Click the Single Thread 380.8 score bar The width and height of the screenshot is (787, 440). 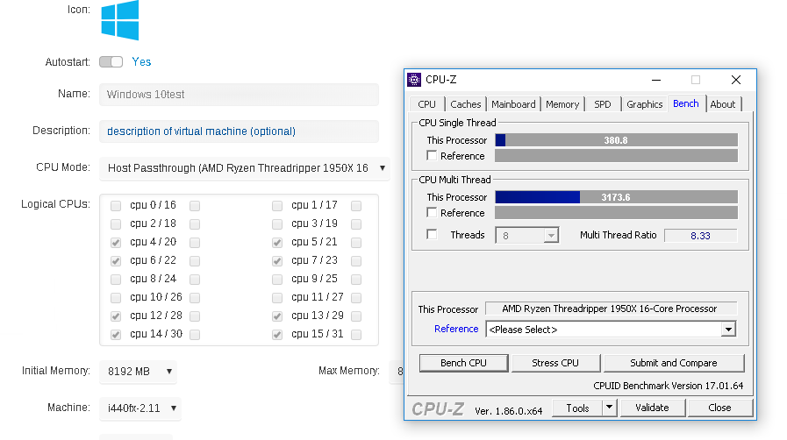(x=616, y=140)
